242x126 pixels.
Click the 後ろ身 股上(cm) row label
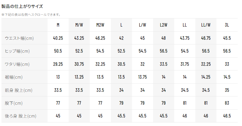[x=21, y=116]
